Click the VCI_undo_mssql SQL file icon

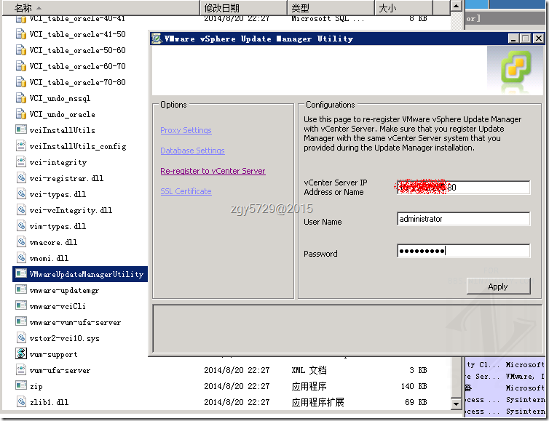coord(21,98)
